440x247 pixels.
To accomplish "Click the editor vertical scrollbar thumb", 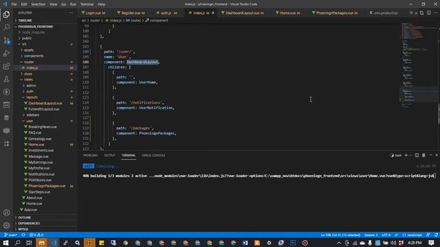I will 439,114.
